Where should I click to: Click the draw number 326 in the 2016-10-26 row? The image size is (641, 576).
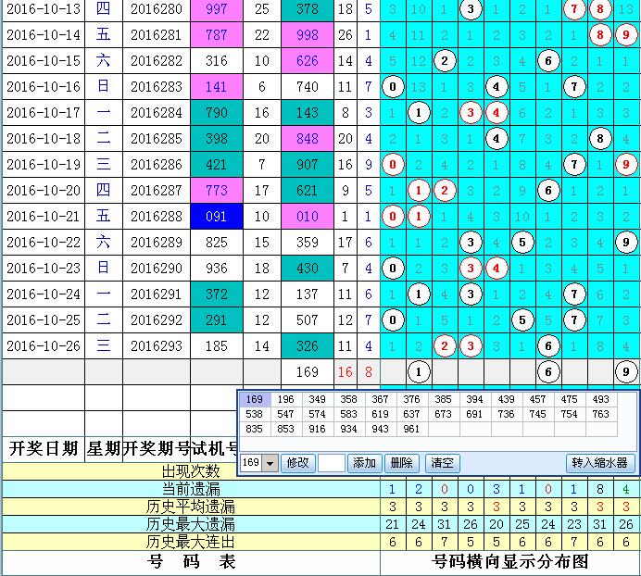[x=308, y=346]
